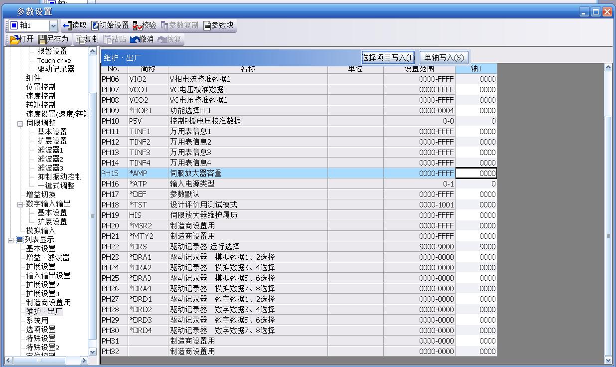Click the 复制 (Copy) toolbar icon
The height and width of the screenshot is (367, 616).
(80, 39)
